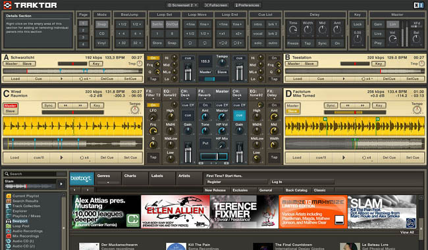Click first Loop Move loop icon

[x=190, y=43]
